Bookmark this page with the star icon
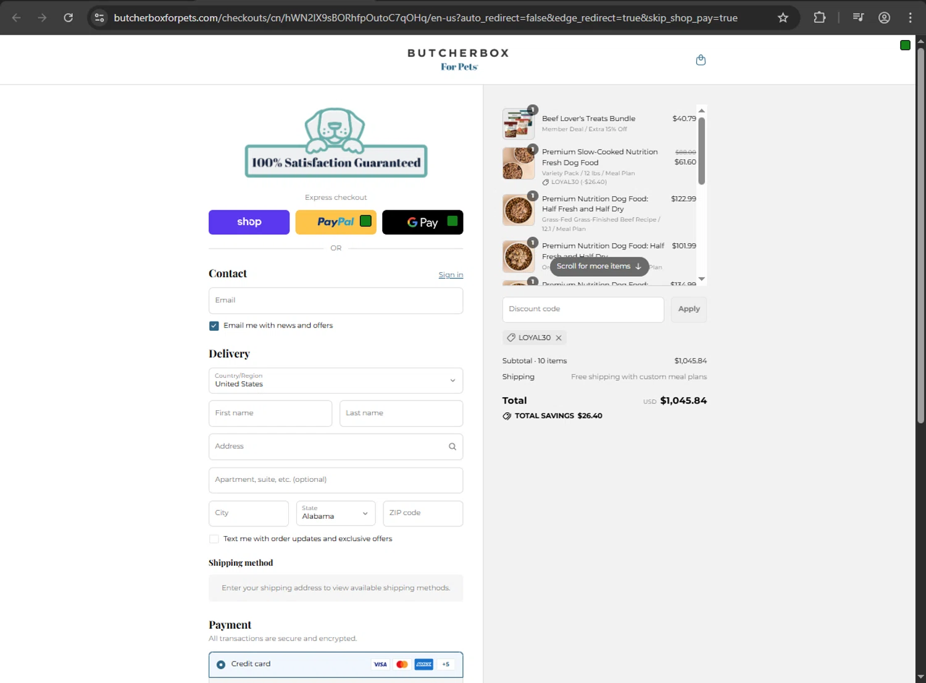Image resolution: width=926 pixels, height=683 pixels. (x=783, y=17)
